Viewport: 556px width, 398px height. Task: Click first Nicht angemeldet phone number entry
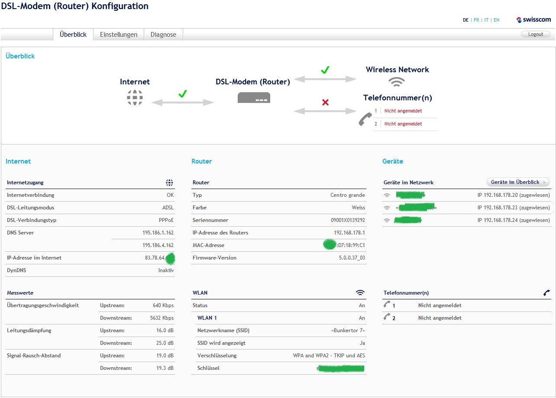[x=403, y=111]
